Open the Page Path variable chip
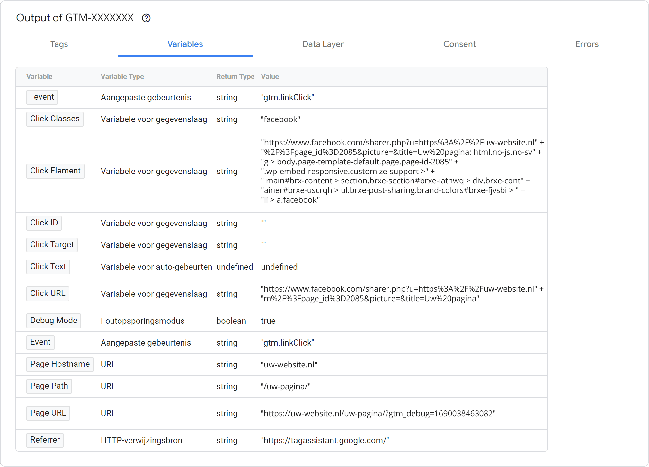Image resolution: width=649 pixels, height=467 pixels. pyautogui.click(x=49, y=386)
